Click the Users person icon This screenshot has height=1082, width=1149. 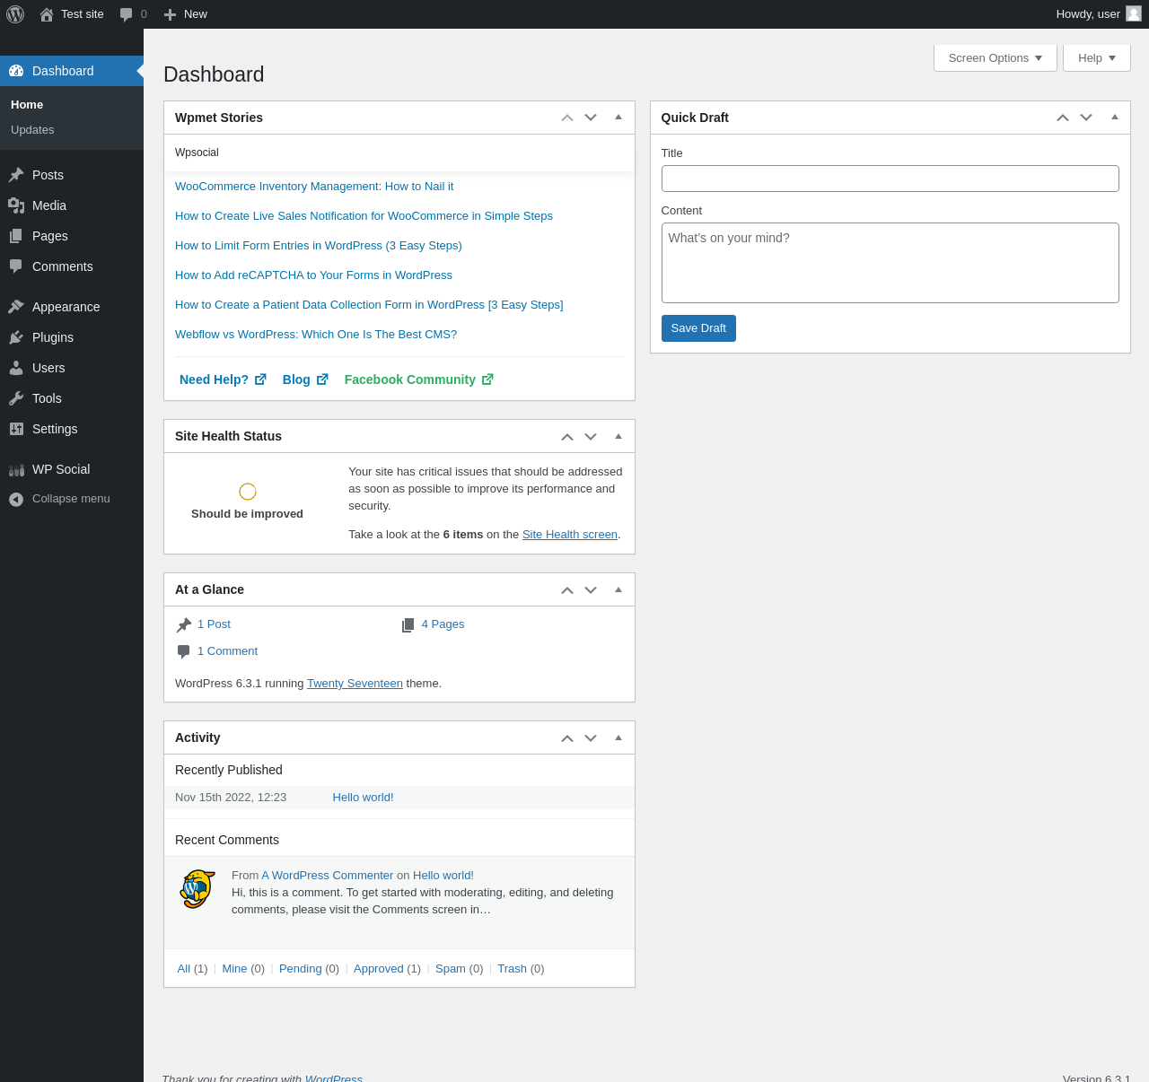click(x=16, y=368)
